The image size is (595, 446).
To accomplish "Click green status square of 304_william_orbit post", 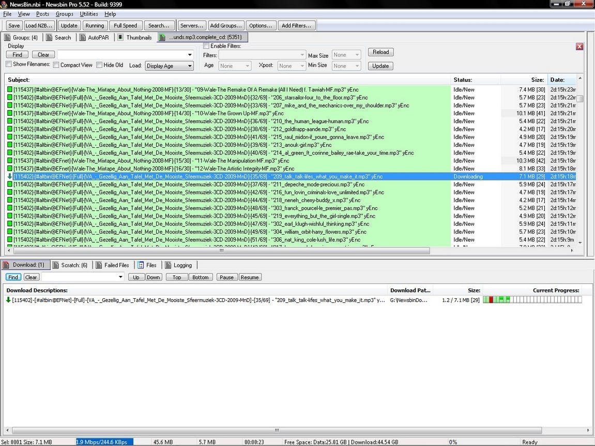I will 10,232.
